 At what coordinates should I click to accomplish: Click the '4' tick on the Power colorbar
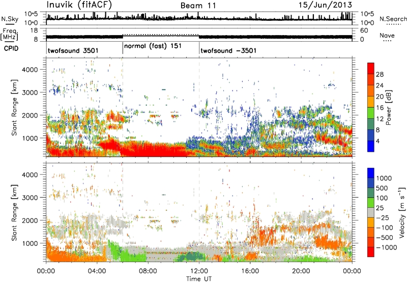pos(377,141)
